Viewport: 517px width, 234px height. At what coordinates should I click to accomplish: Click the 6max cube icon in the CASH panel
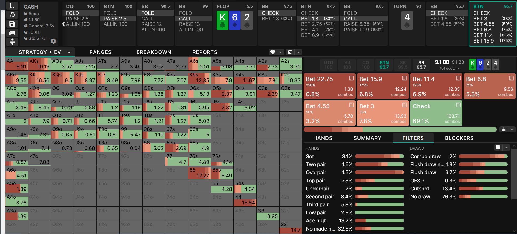(x=26, y=14)
